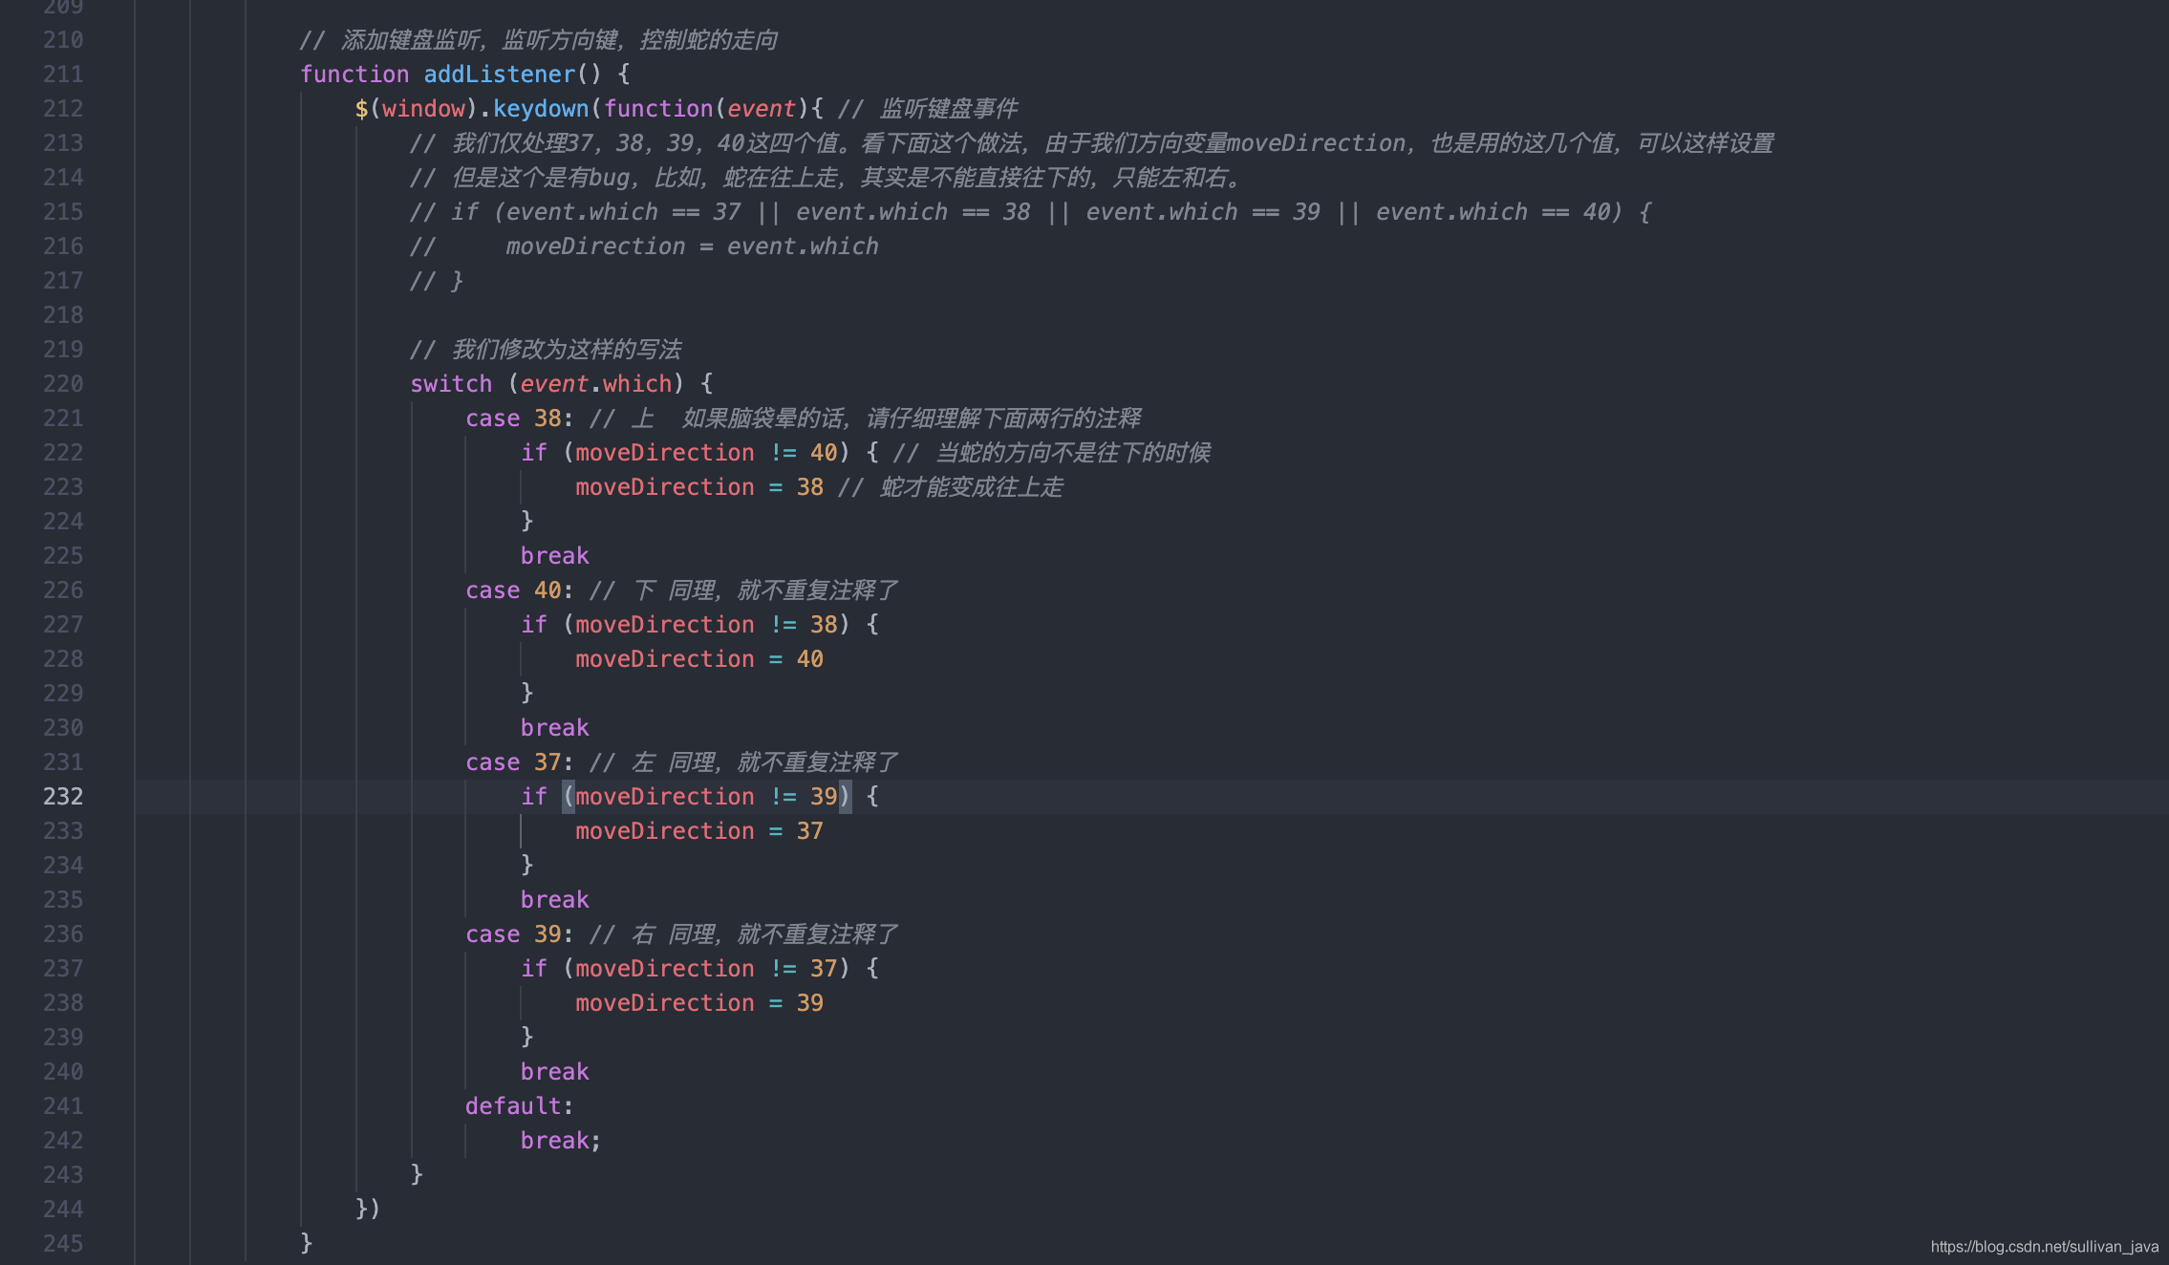
Task: Click the break statement on line 230
Action: click(x=555, y=728)
